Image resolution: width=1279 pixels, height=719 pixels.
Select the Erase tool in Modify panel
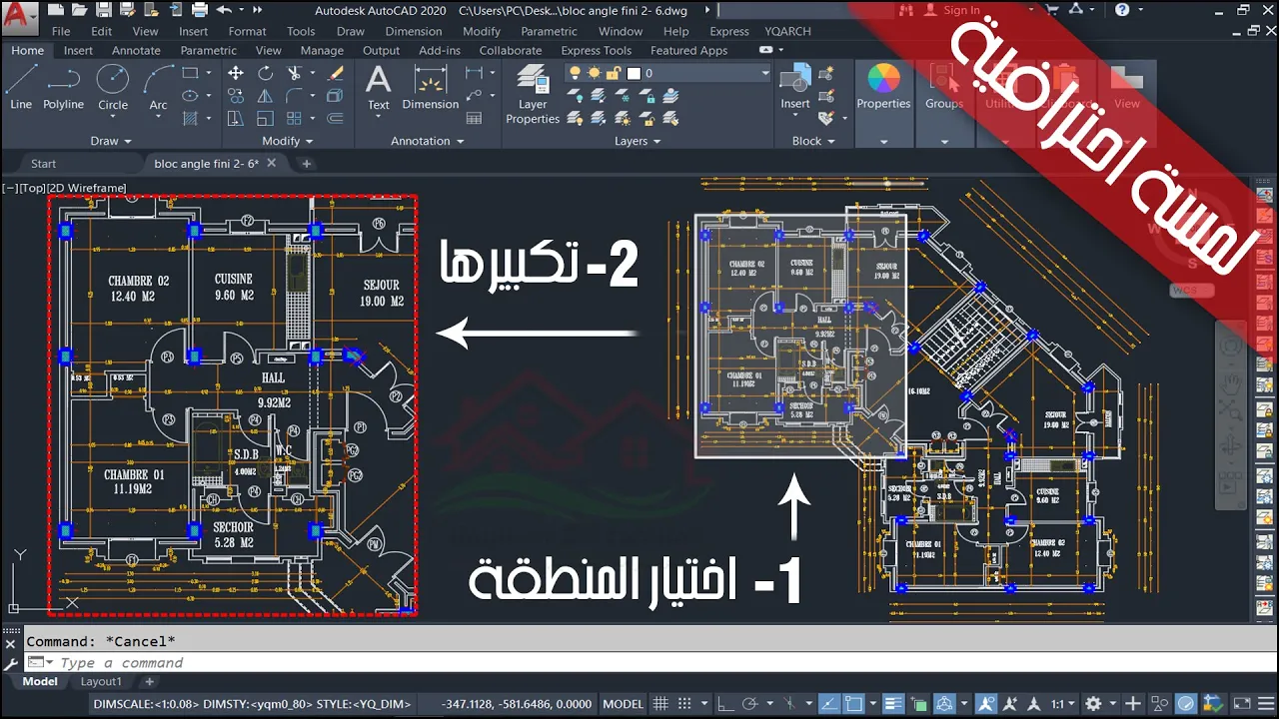pyautogui.click(x=336, y=73)
